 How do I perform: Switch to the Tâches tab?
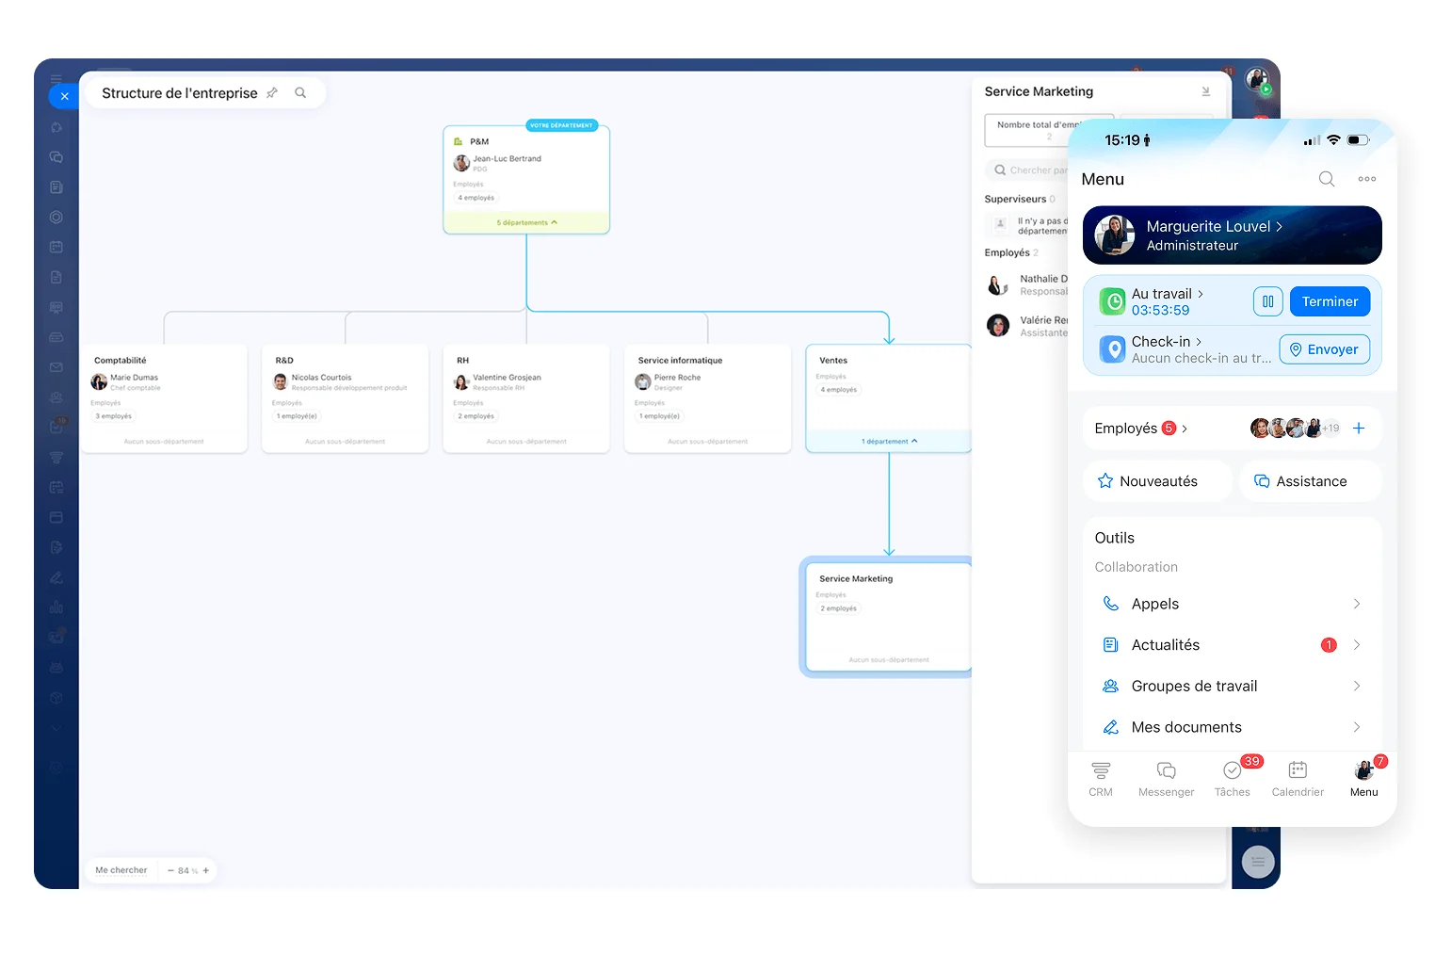pos(1233,779)
